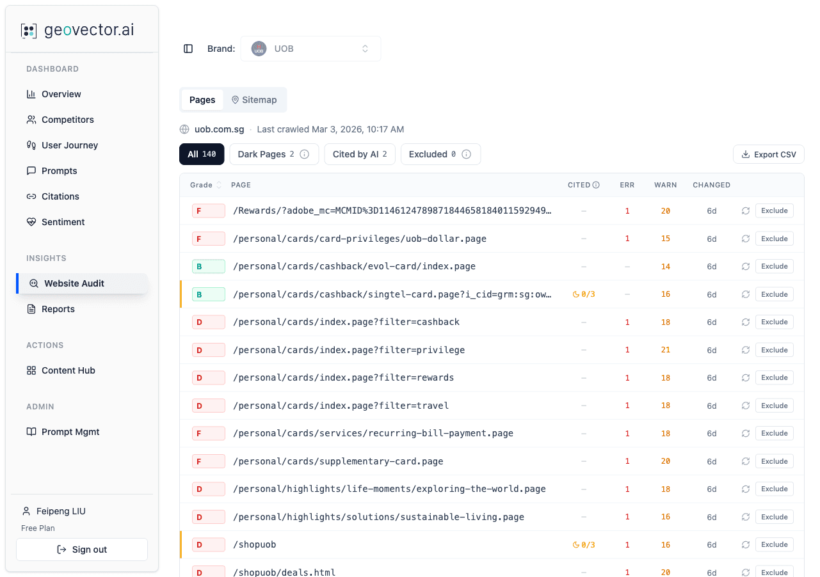Screen dimensions: 820x577
Task: Refresh icon for singtel-card.page row
Action: pos(746,294)
